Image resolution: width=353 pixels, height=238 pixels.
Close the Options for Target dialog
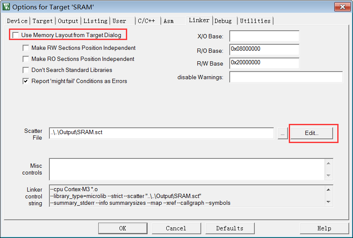click(x=342, y=7)
